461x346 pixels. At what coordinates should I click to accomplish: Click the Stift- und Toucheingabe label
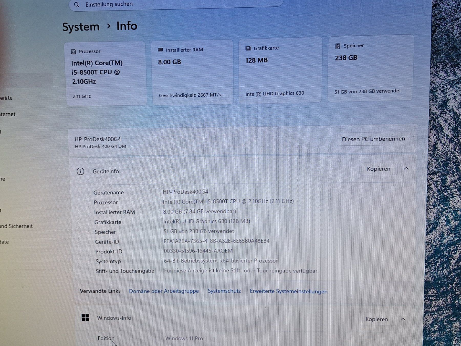click(x=125, y=271)
